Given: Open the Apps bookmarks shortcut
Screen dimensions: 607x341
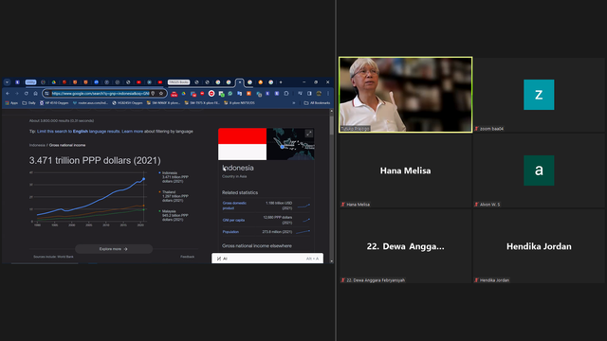Looking at the screenshot, I should coord(11,103).
